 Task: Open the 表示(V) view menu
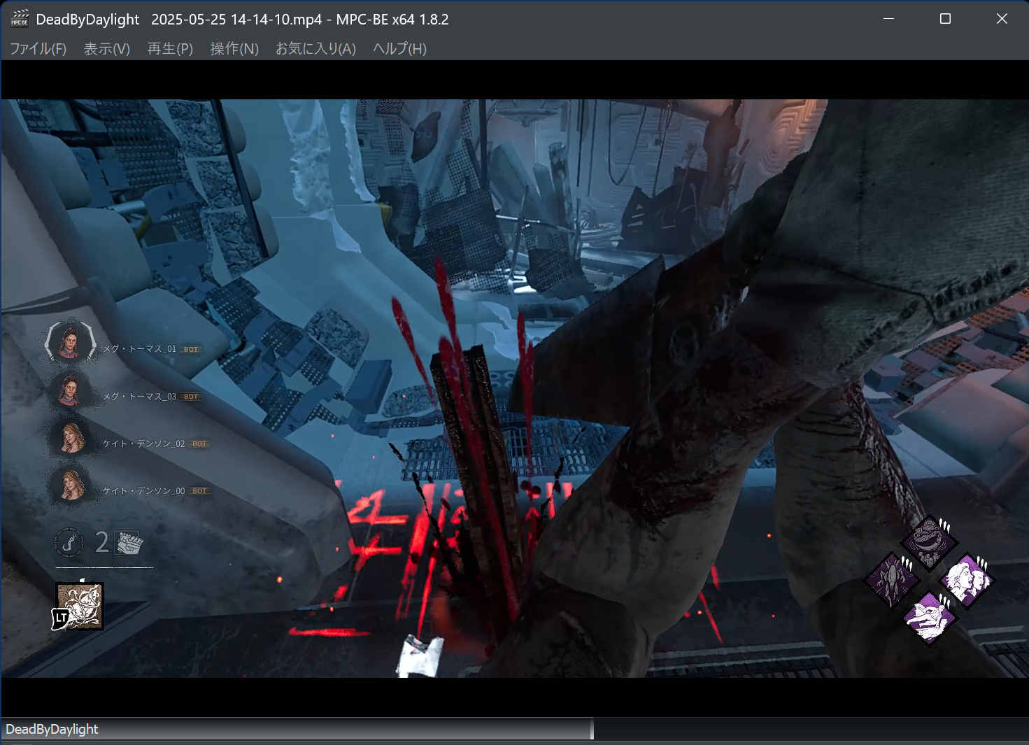(x=106, y=49)
